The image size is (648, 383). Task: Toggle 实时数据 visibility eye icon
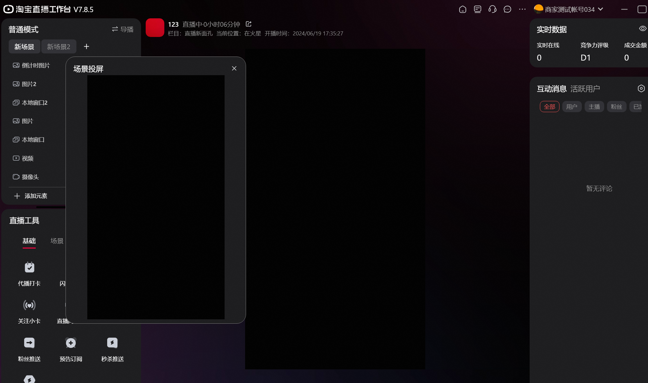click(643, 29)
